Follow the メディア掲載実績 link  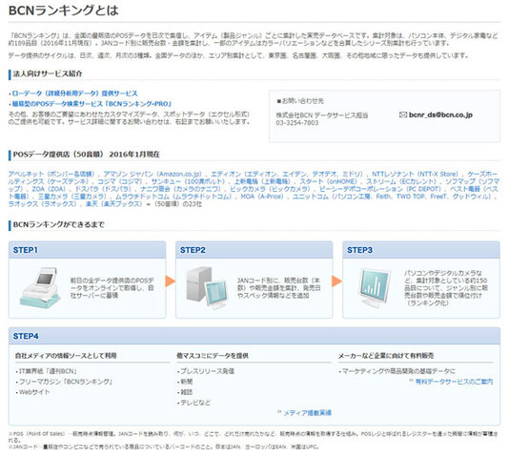click(x=308, y=413)
